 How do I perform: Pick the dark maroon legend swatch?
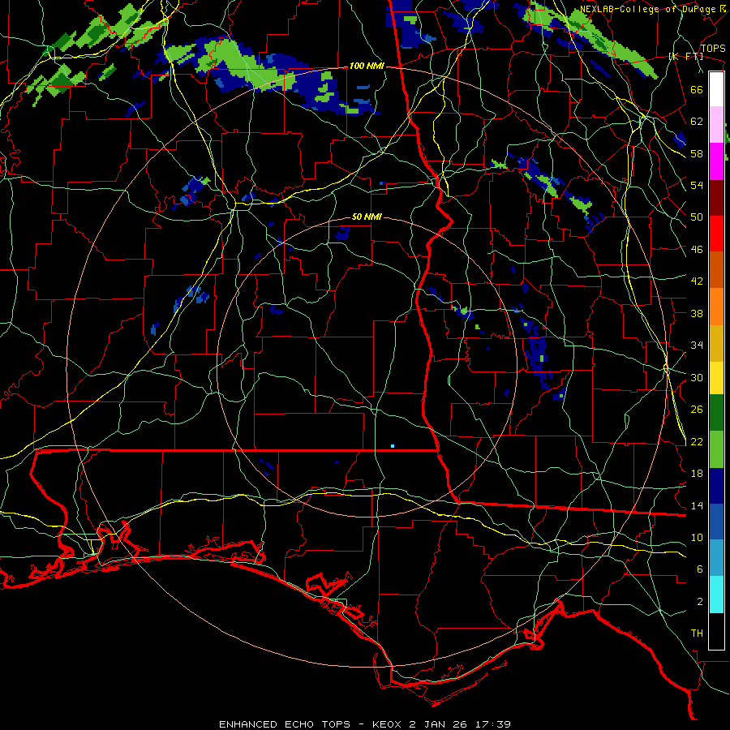click(x=716, y=198)
